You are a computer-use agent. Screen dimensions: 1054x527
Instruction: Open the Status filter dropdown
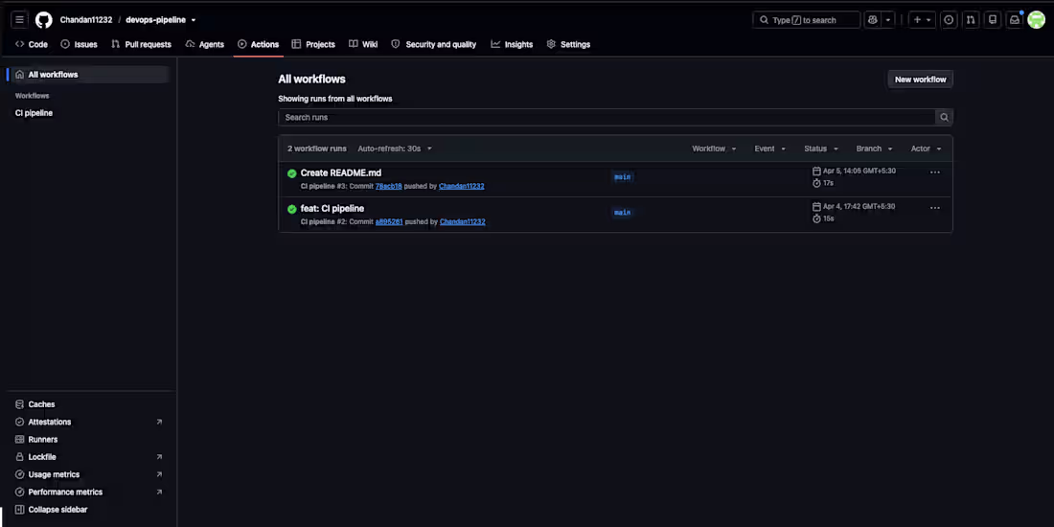point(821,149)
